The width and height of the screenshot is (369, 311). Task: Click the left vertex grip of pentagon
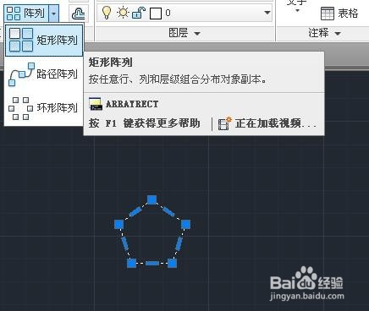click(118, 224)
